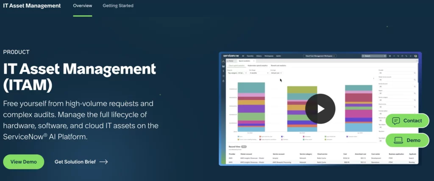Click the phone icon in the preview header
The image size is (434, 181).
[x=406, y=56]
